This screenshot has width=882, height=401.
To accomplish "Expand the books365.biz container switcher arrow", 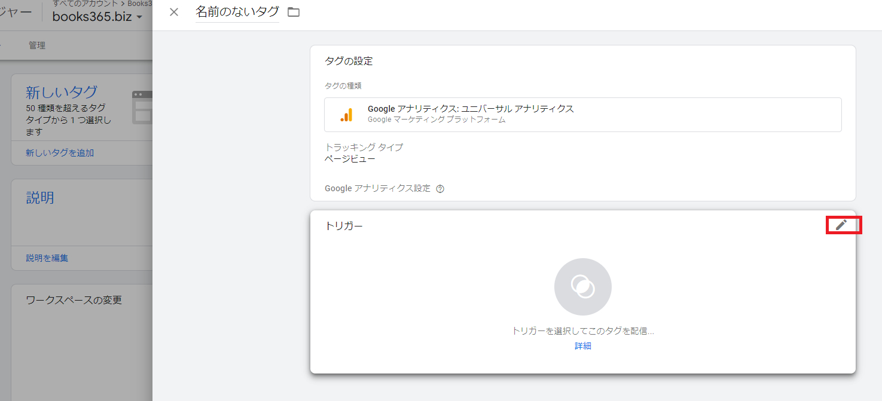I will pos(139,17).
